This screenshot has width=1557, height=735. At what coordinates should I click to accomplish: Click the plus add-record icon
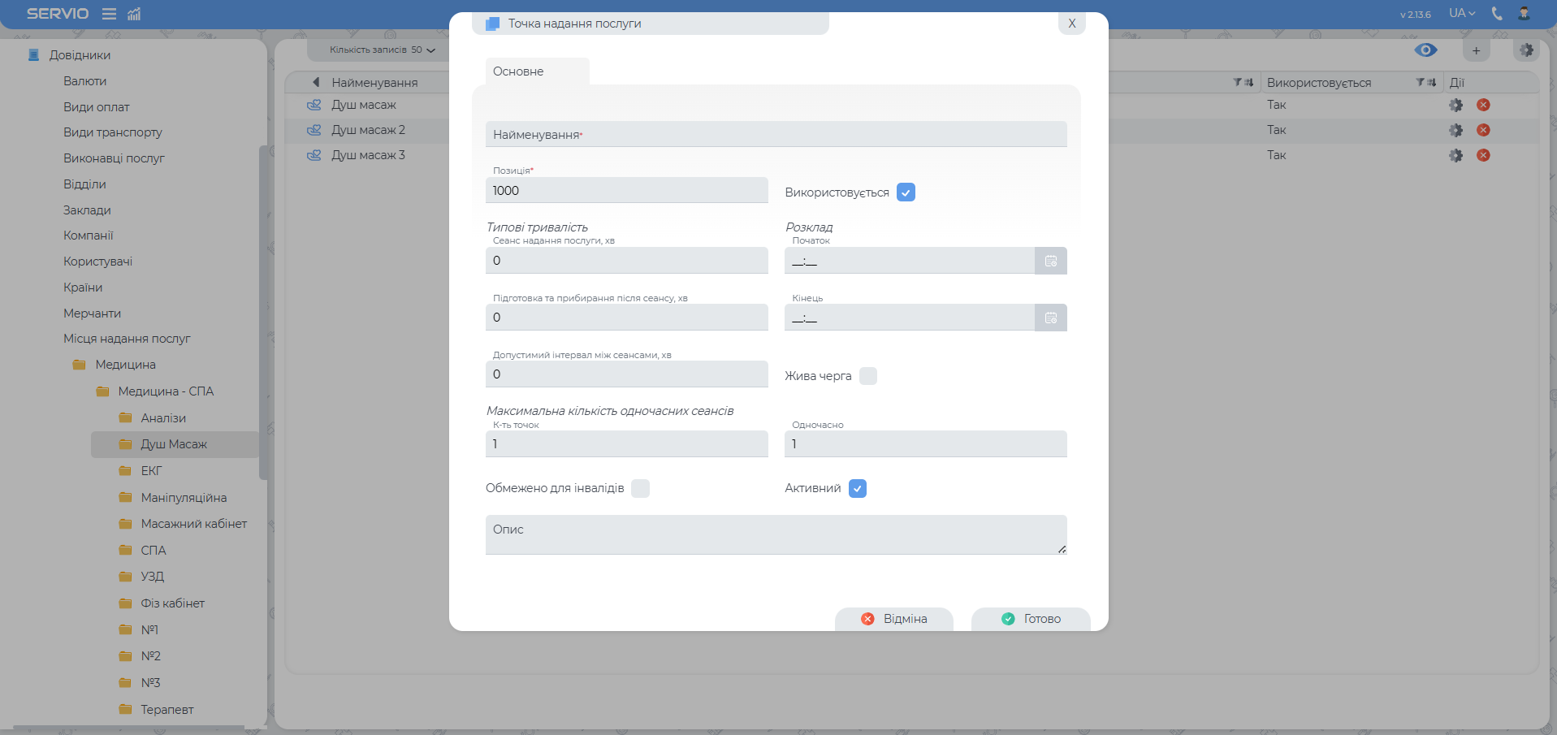[x=1476, y=50]
